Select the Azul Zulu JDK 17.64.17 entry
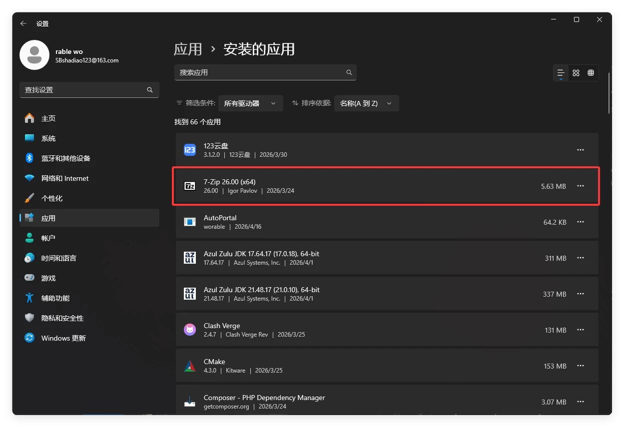 tap(350, 258)
